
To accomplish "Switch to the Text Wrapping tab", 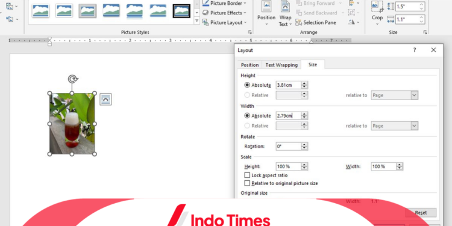I will [281, 65].
